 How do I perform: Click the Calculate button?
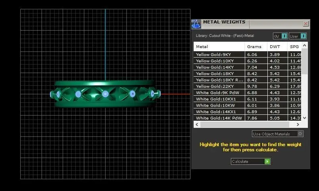coord(250,161)
